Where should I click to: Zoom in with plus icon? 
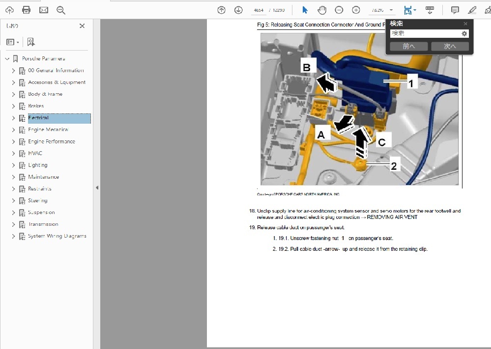pyautogui.click(x=356, y=10)
